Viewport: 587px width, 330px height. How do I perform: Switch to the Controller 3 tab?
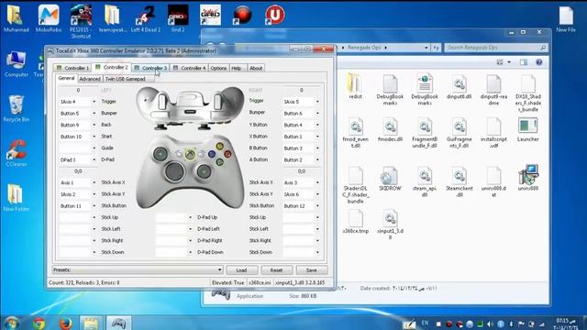[x=150, y=68]
